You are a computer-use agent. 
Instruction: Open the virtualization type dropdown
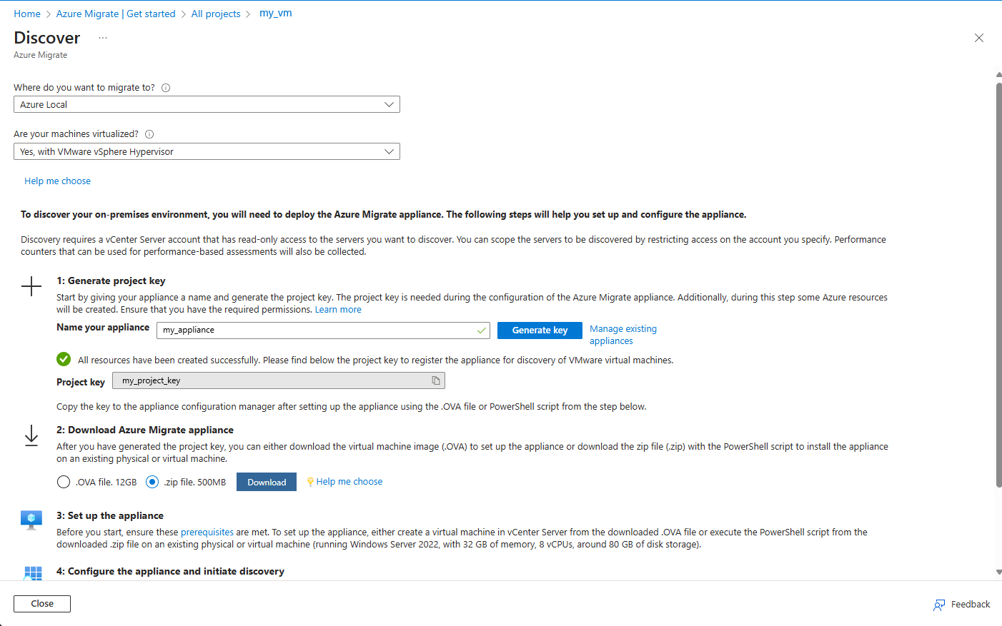coord(207,151)
